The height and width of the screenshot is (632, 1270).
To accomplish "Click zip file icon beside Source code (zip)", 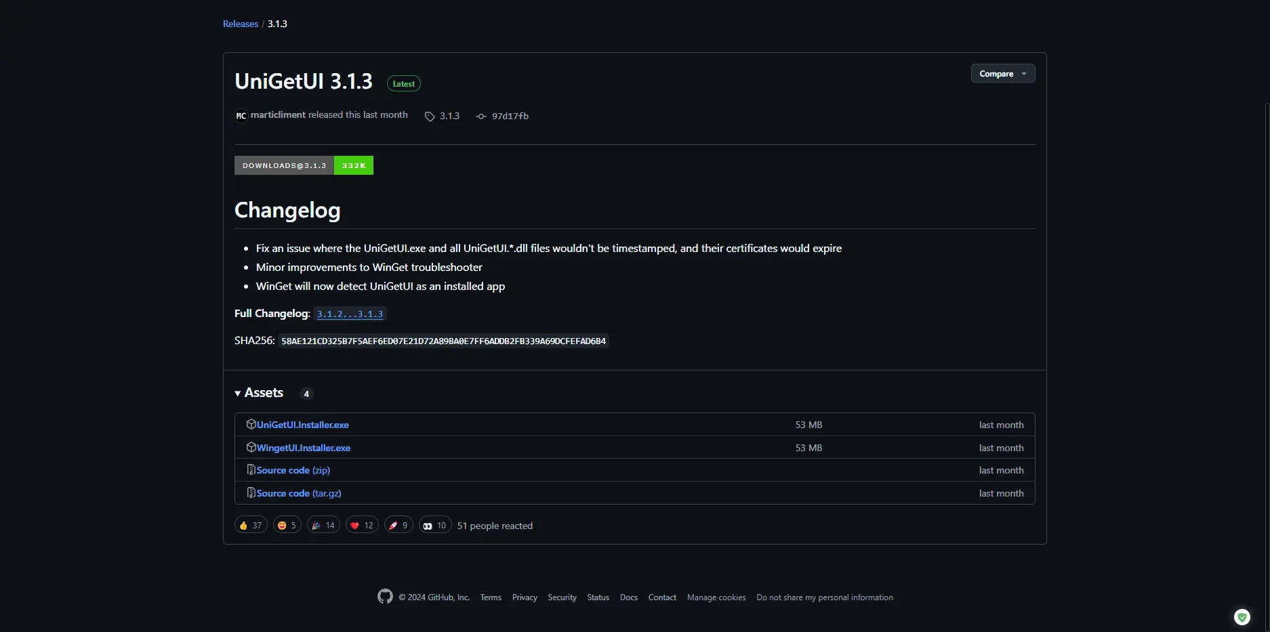I will [x=251, y=469].
